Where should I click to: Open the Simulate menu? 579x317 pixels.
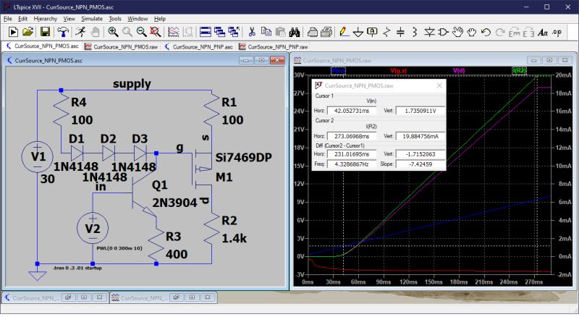tap(92, 19)
